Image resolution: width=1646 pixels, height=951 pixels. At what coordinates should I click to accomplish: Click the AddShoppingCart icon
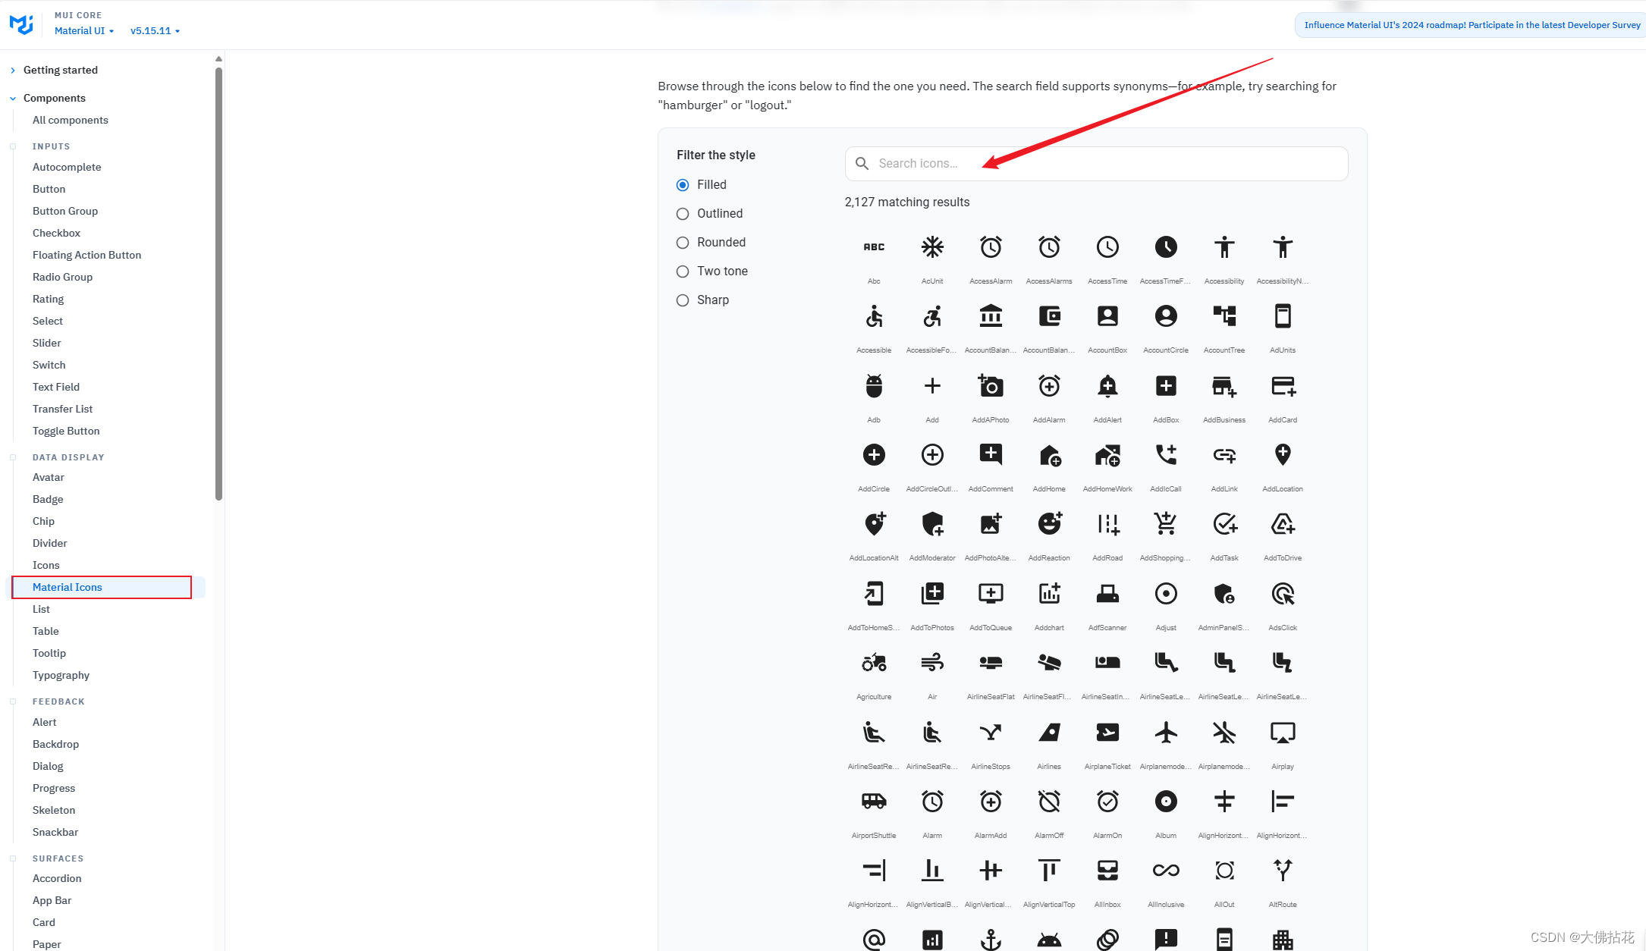coord(1166,524)
